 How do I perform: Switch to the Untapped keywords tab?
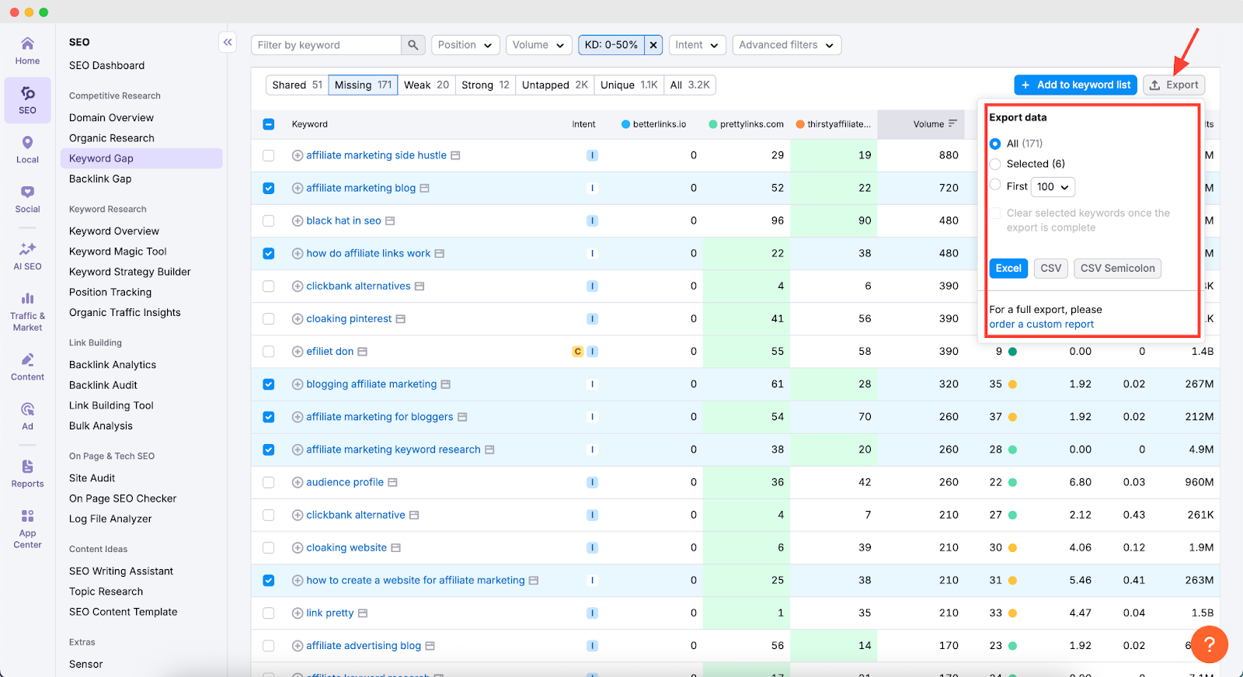555,85
